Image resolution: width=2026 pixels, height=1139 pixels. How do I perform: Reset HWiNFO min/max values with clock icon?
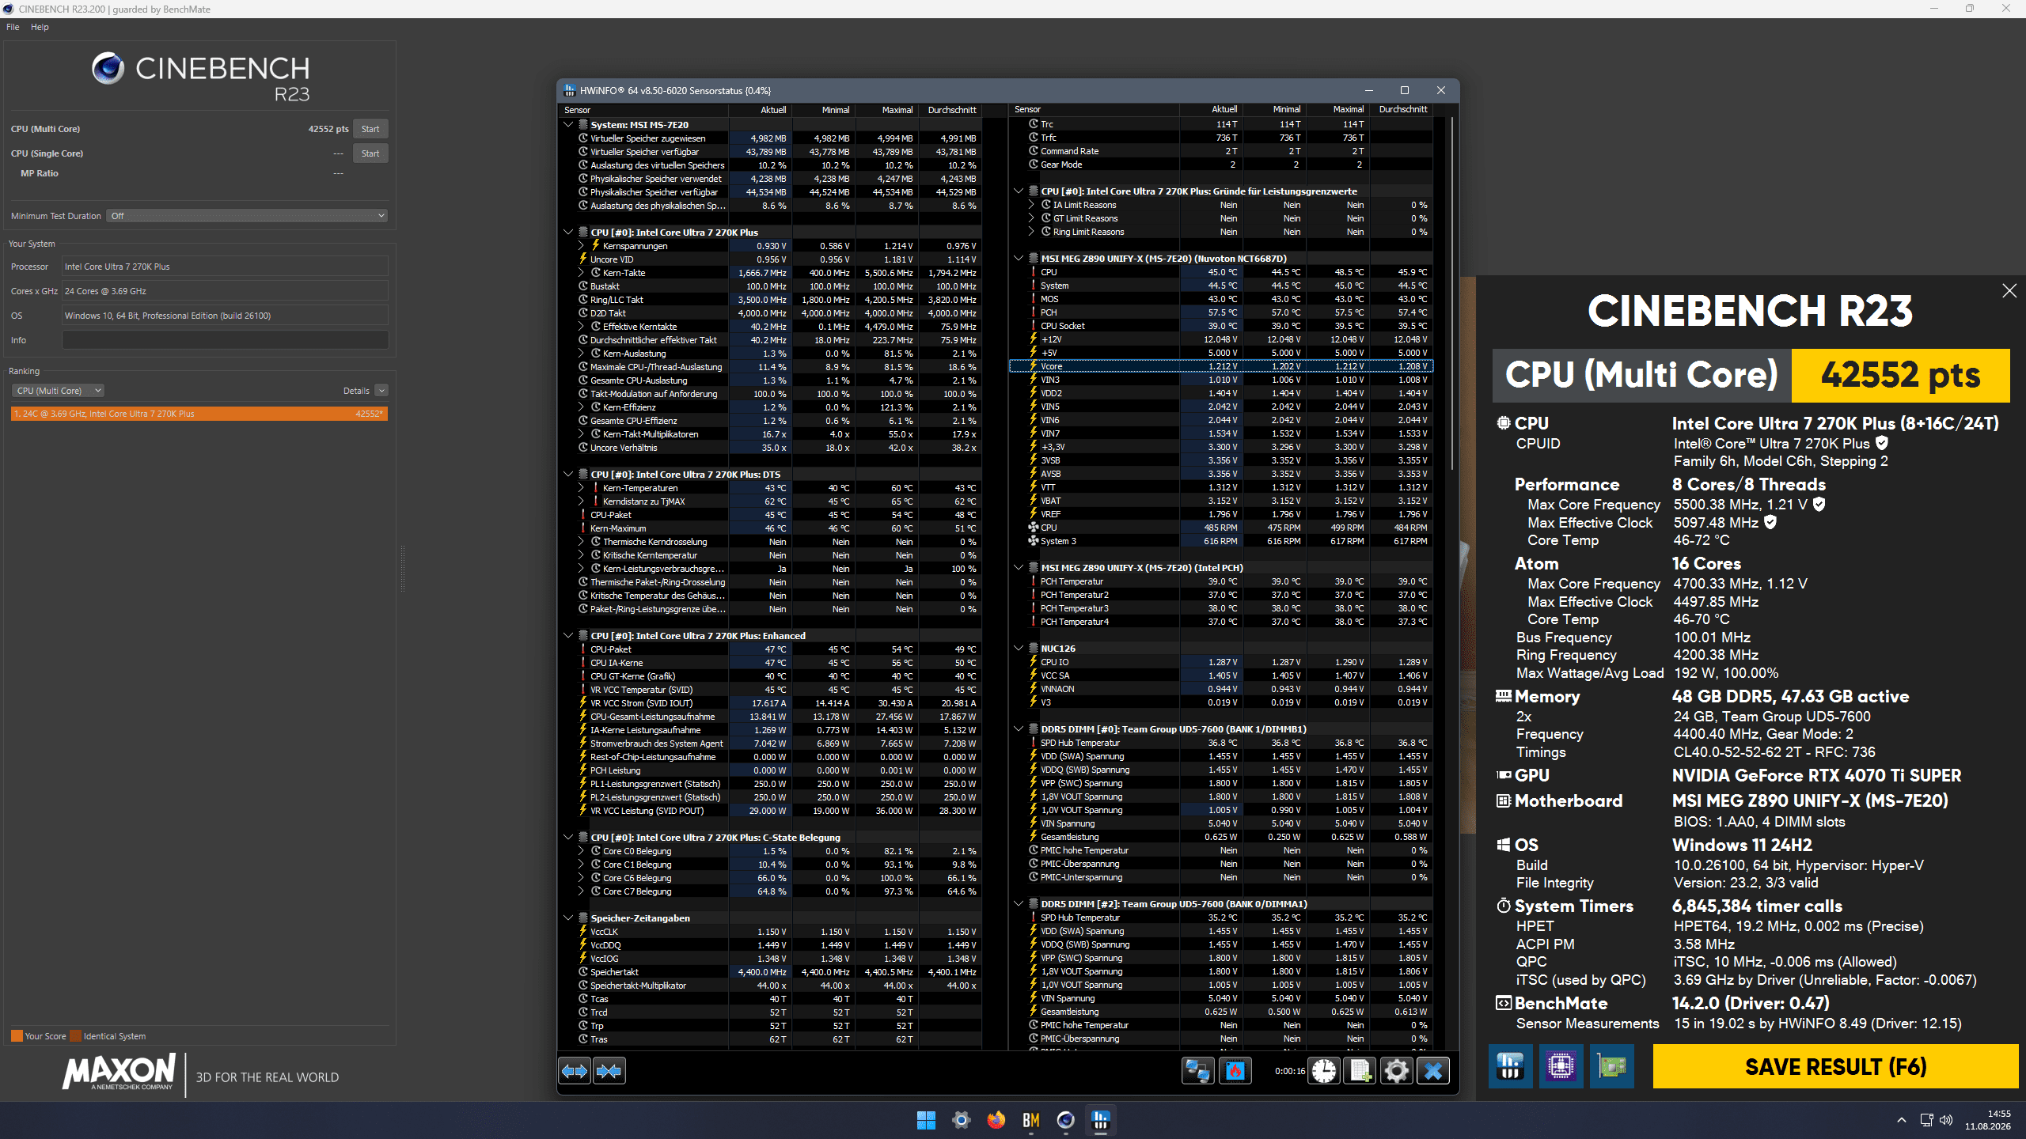click(x=1324, y=1071)
